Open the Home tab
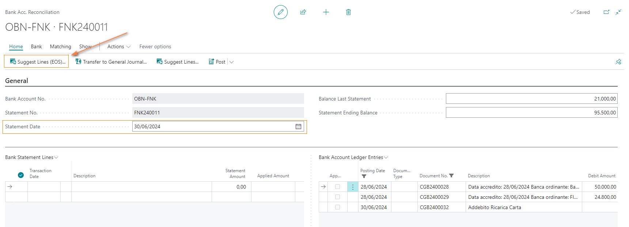 [16, 46]
